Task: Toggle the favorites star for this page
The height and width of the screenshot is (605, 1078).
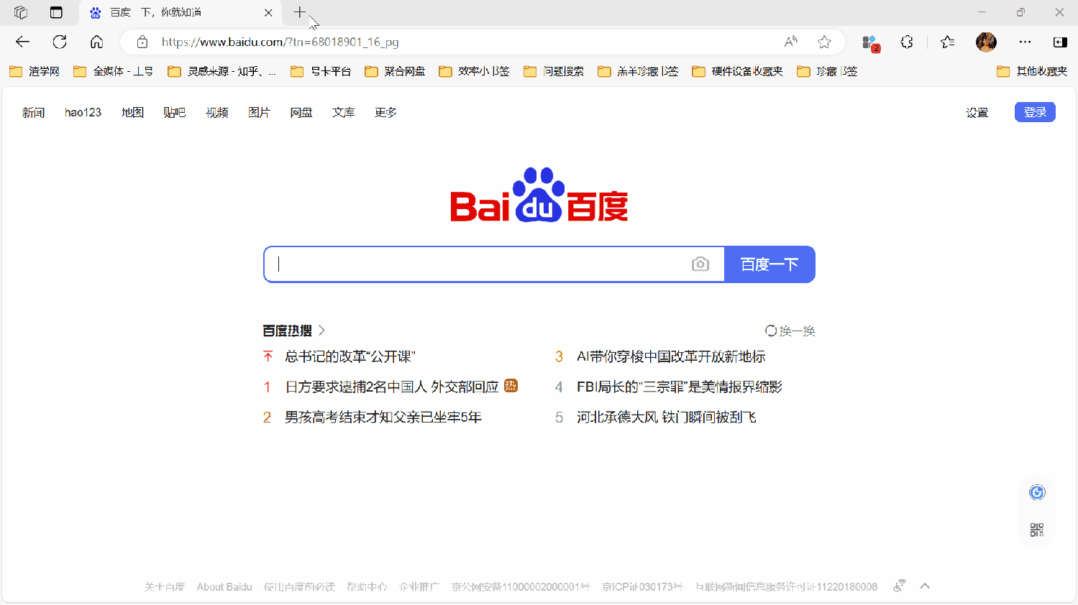Action: coord(823,42)
